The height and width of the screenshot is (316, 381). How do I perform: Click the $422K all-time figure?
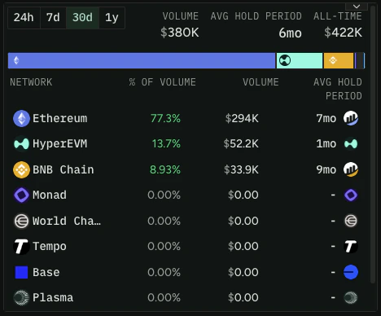pos(344,33)
